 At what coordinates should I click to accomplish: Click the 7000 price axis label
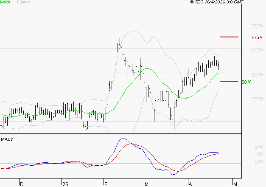[x=257, y=26]
